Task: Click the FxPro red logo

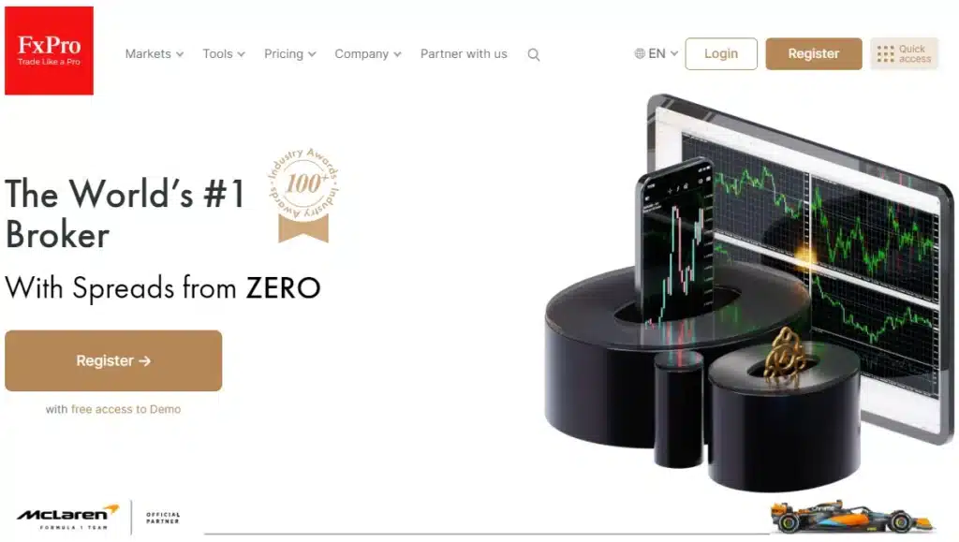Action: tap(49, 51)
